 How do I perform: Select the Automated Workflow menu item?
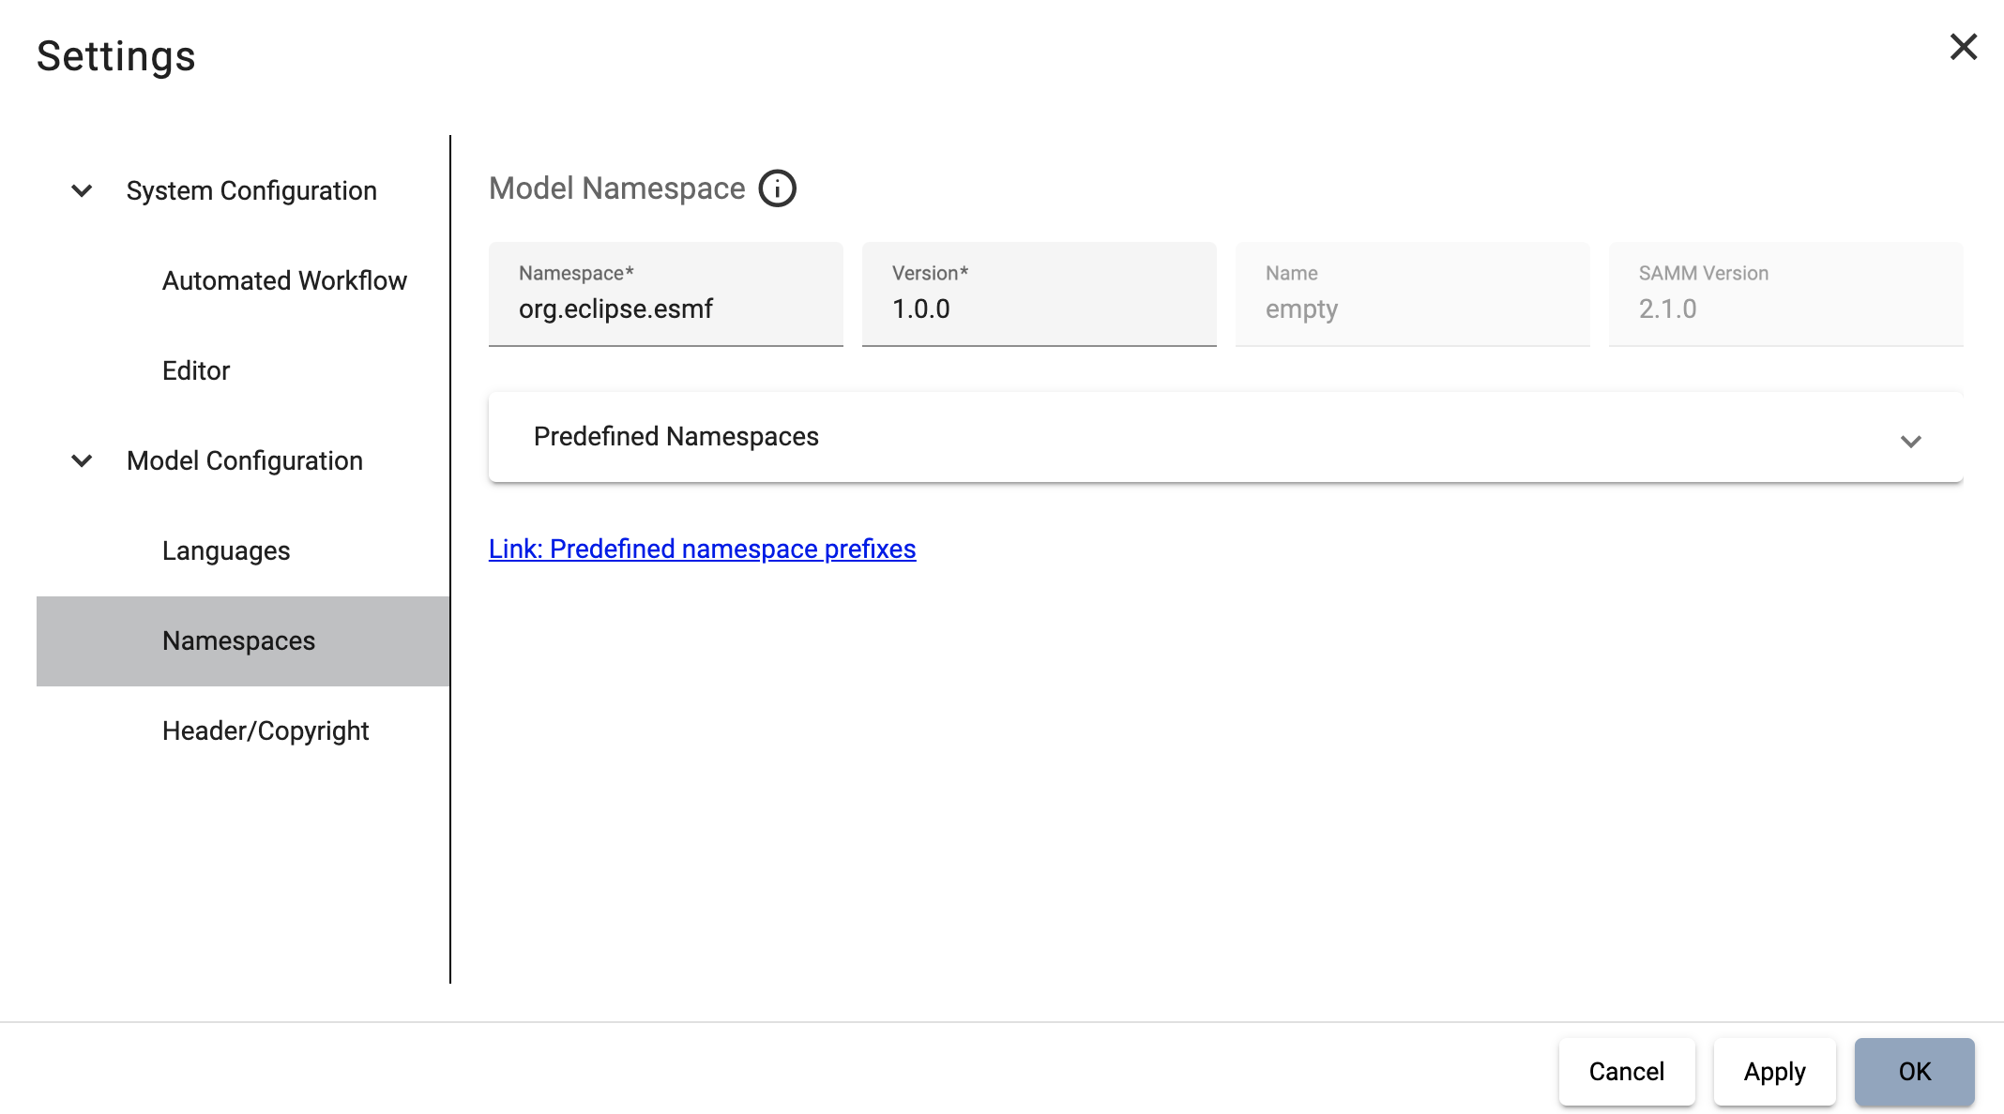click(282, 278)
